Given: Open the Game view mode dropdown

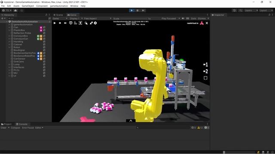Looking at the screenshot, I should (60, 18).
